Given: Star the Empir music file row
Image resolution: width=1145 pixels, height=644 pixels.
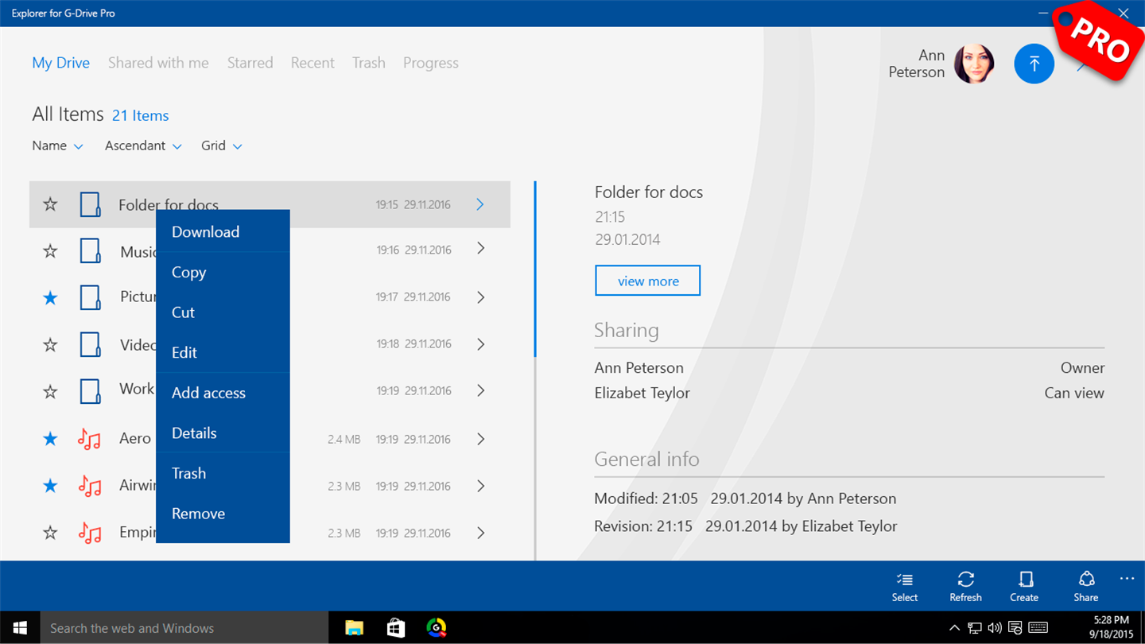Looking at the screenshot, I should (50, 532).
